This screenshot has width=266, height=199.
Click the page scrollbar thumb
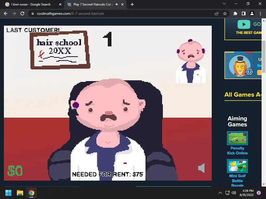coord(264,57)
